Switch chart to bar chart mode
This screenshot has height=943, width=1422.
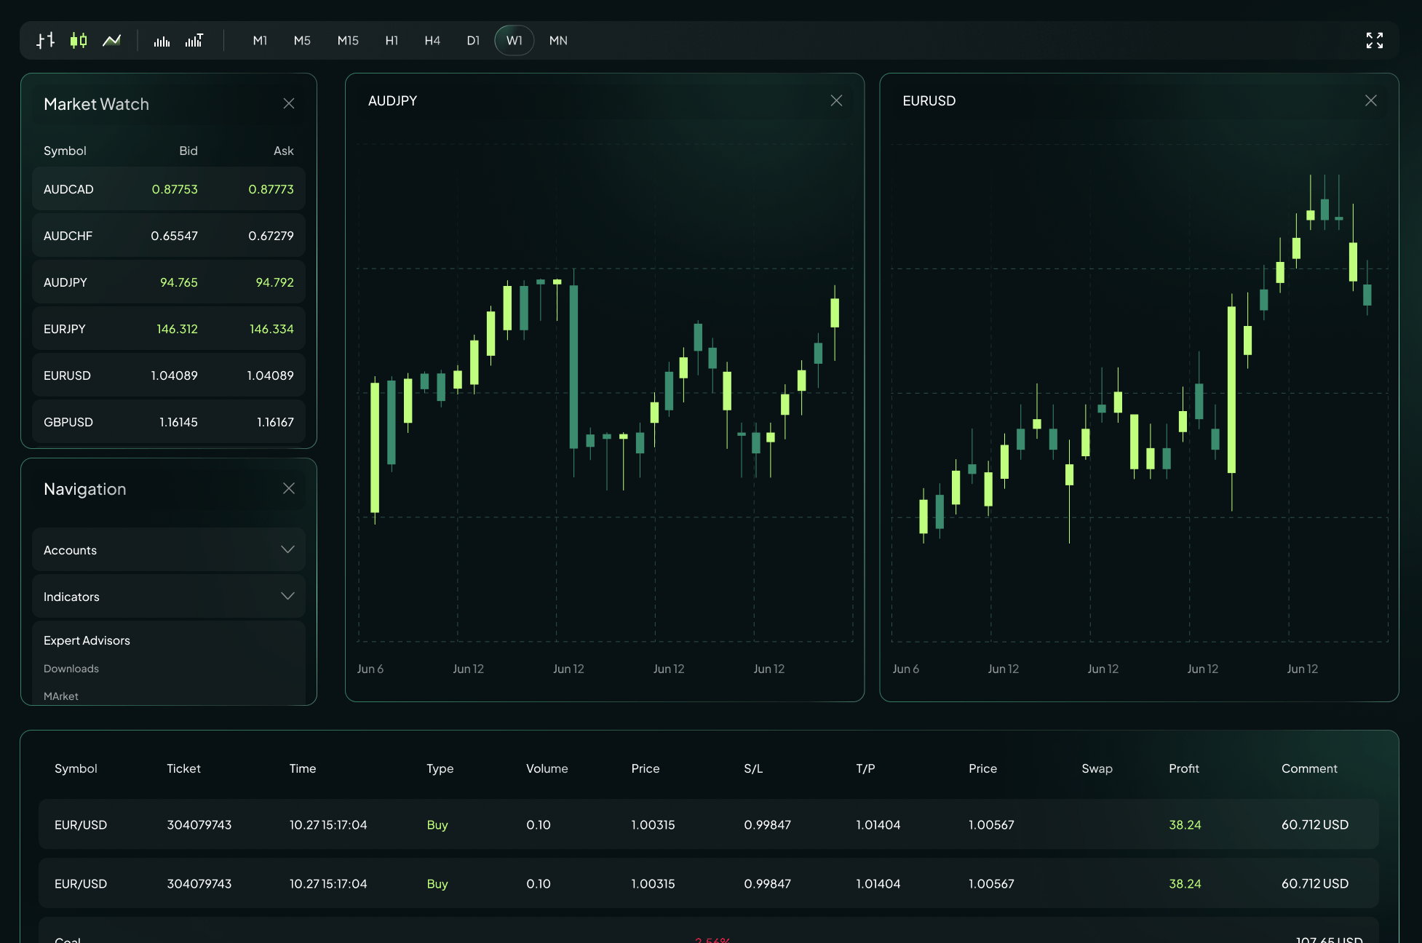pos(44,41)
